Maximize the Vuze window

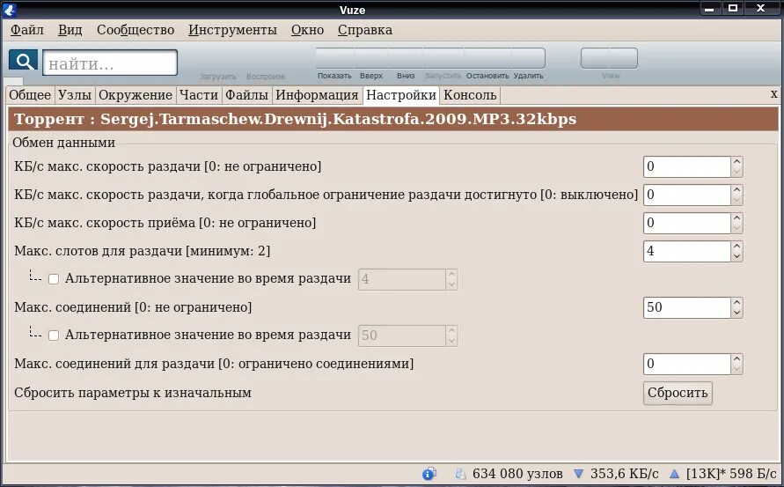click(733, 8)
